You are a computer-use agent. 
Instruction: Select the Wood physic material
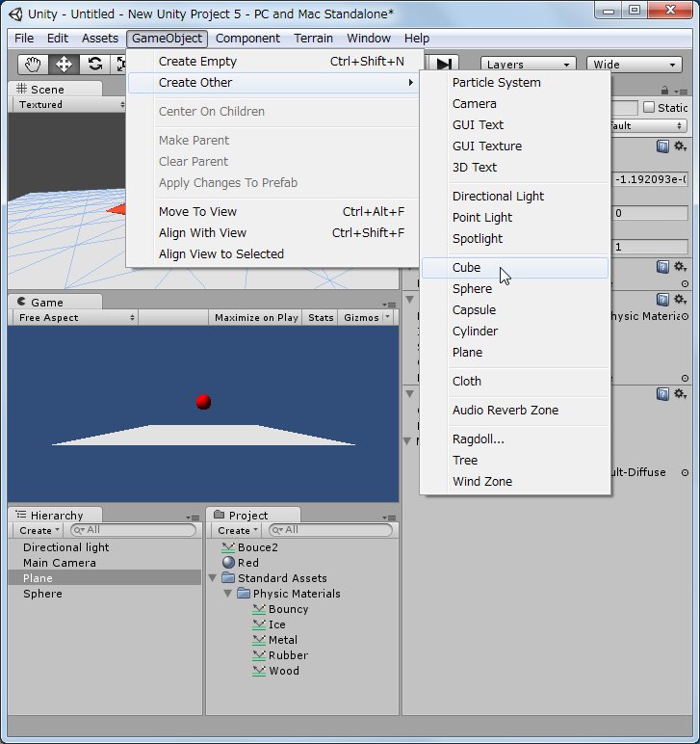(x=275, y=671)
